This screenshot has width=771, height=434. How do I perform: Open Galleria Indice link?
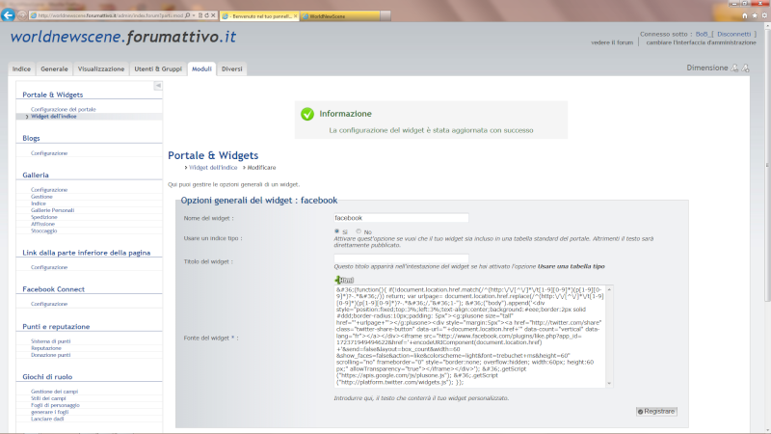click(x=38, y=203)
